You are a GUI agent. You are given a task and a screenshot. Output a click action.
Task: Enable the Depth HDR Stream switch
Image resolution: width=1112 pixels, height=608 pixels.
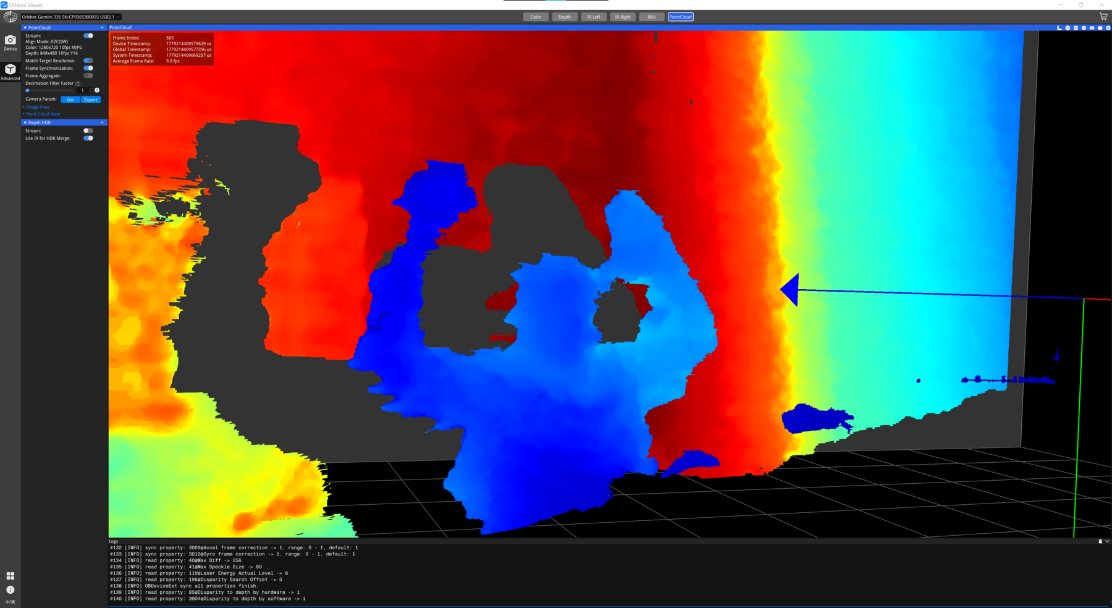(x=88, y=130)
